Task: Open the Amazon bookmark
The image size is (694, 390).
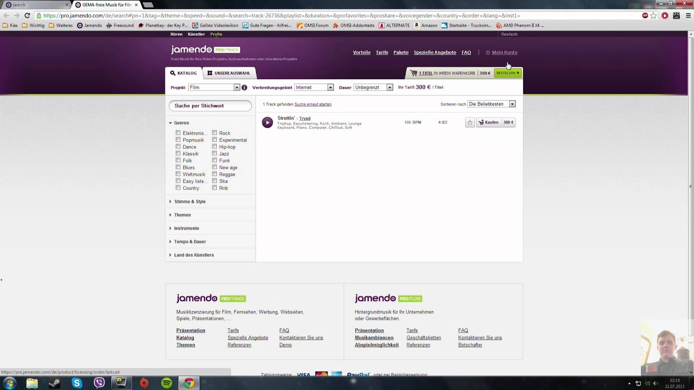Action: coord(426,25)
